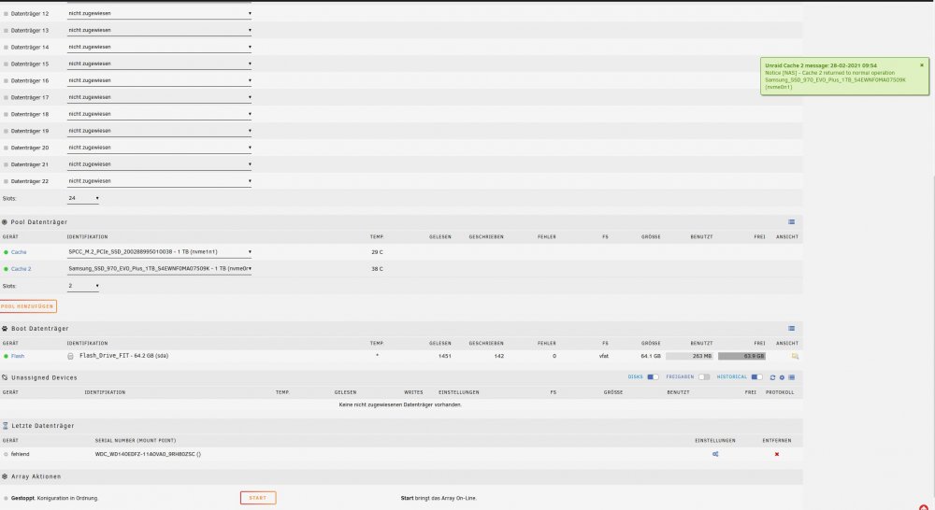Image resolution: width=935 pixels, height=510 pixels.
Task: Click the 263 MB used bar
Action: point(689,356)
